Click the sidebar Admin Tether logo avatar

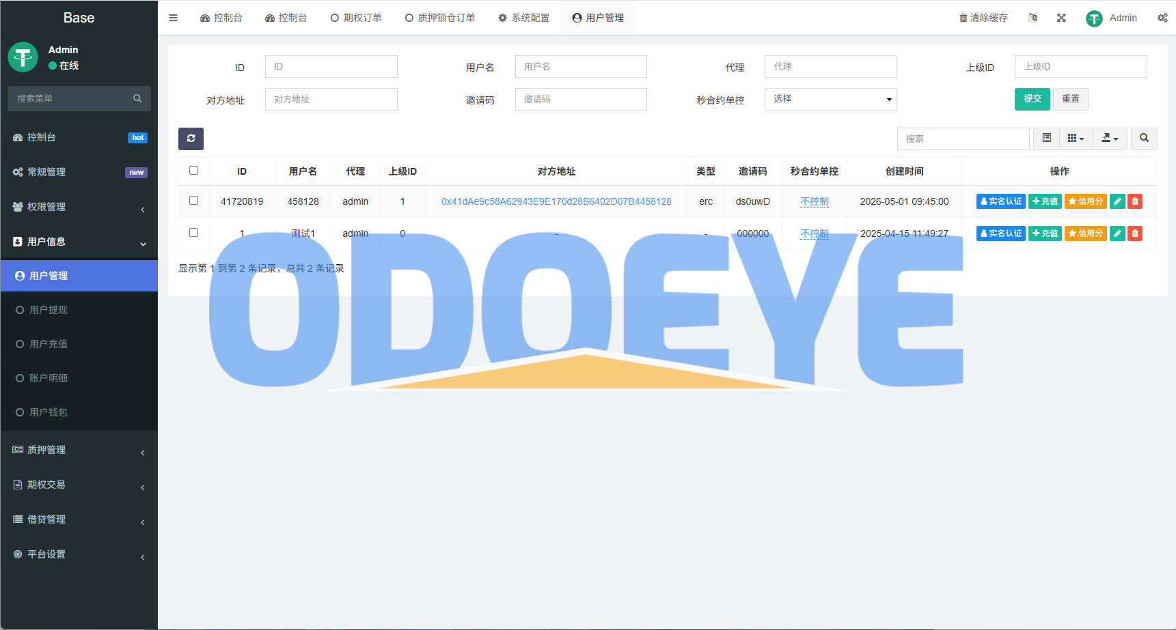(x=23, y=57)
